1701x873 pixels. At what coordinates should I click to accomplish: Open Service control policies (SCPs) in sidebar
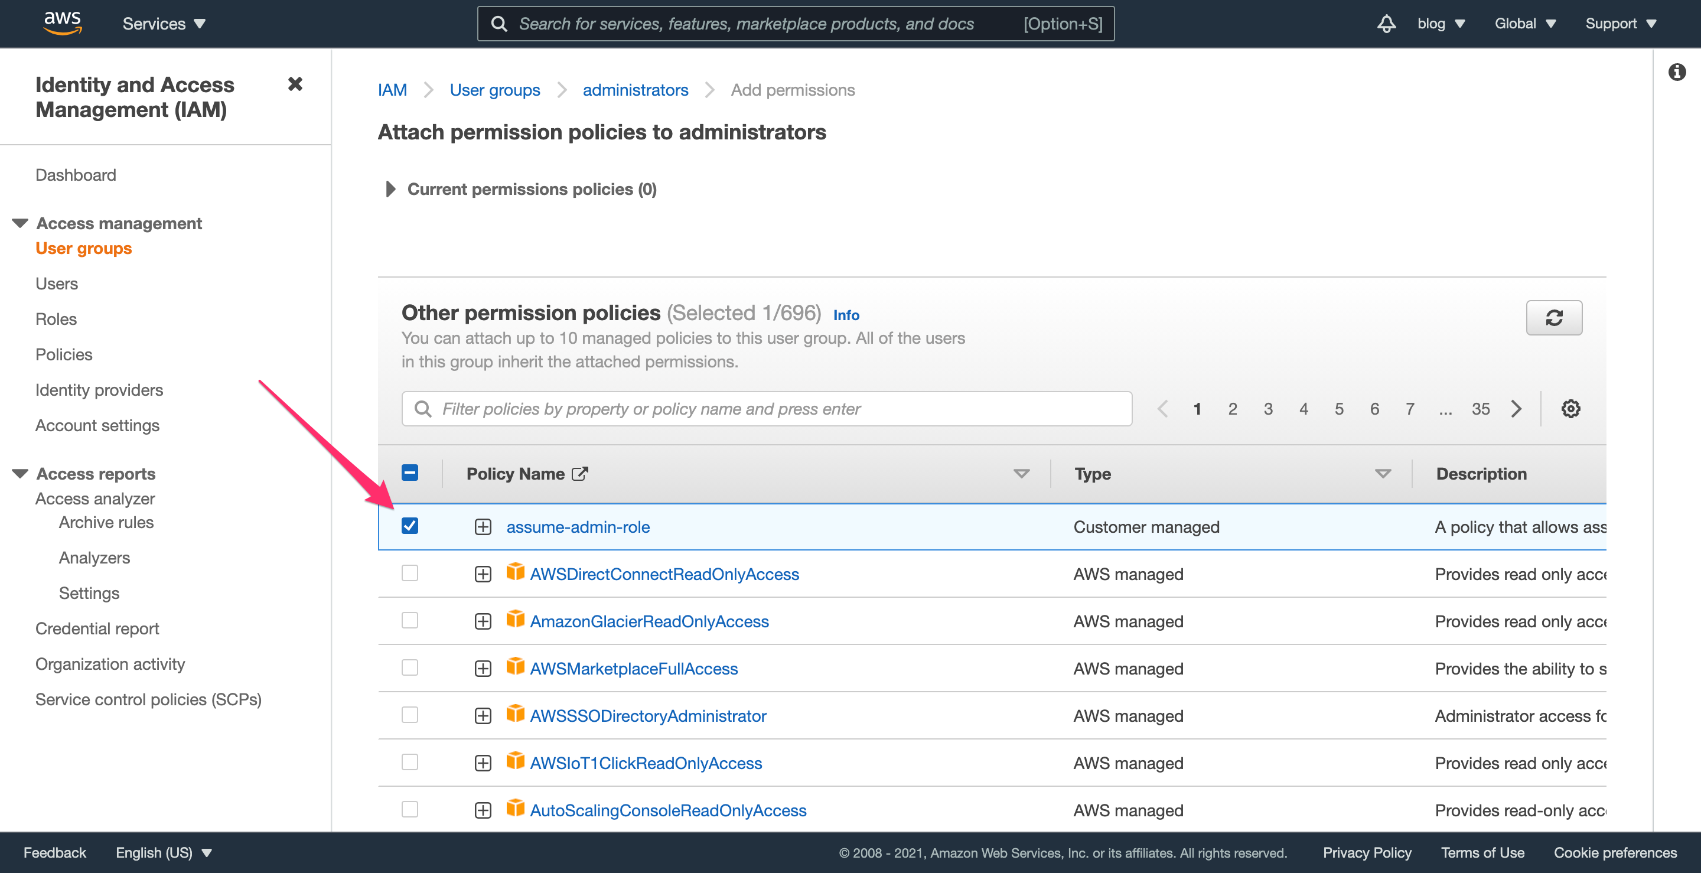tap(149, 700)
